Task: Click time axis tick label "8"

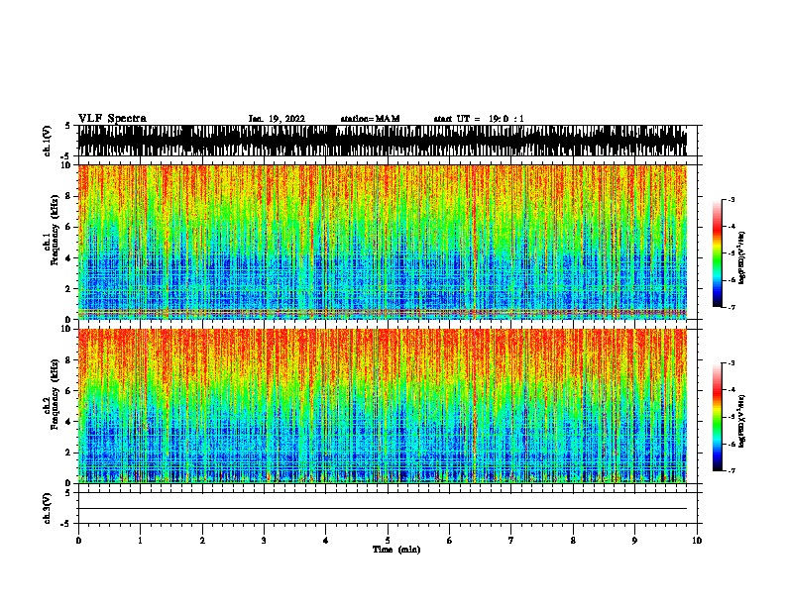Action: [573, 541]
